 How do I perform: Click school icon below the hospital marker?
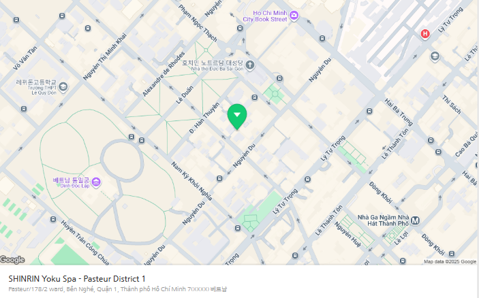point(435,56)
